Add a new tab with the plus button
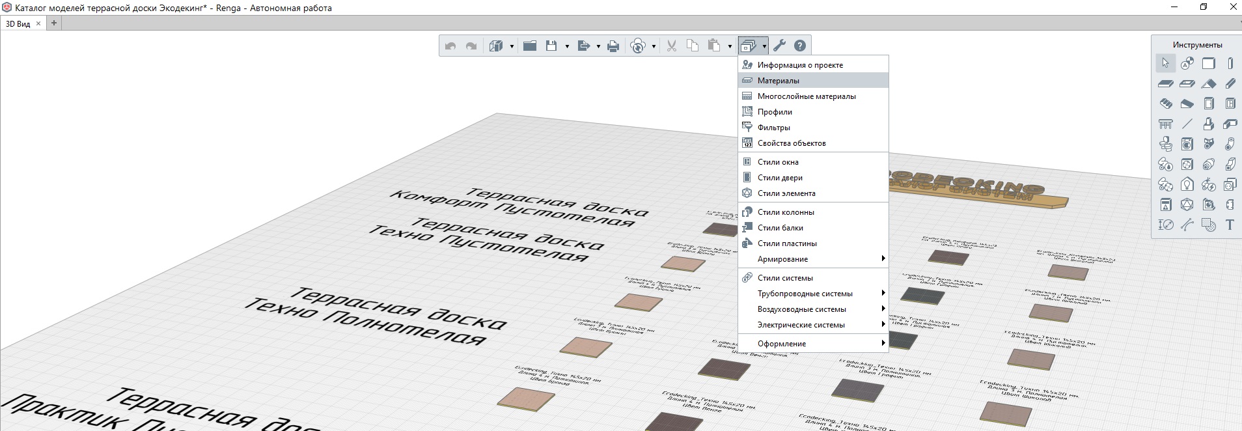This screenshot has height=431, width=1242. click(54, 23)
